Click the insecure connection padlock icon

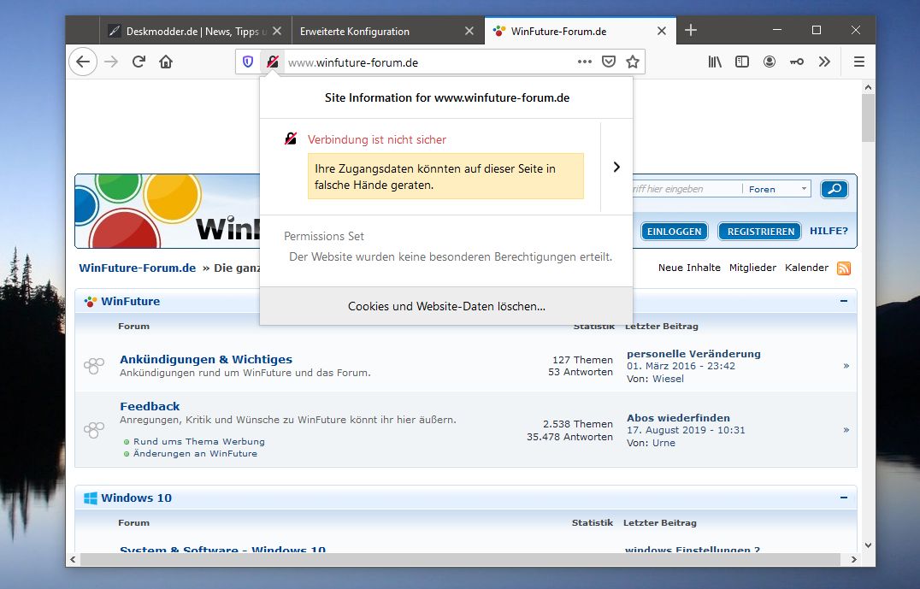pos(272,62)
